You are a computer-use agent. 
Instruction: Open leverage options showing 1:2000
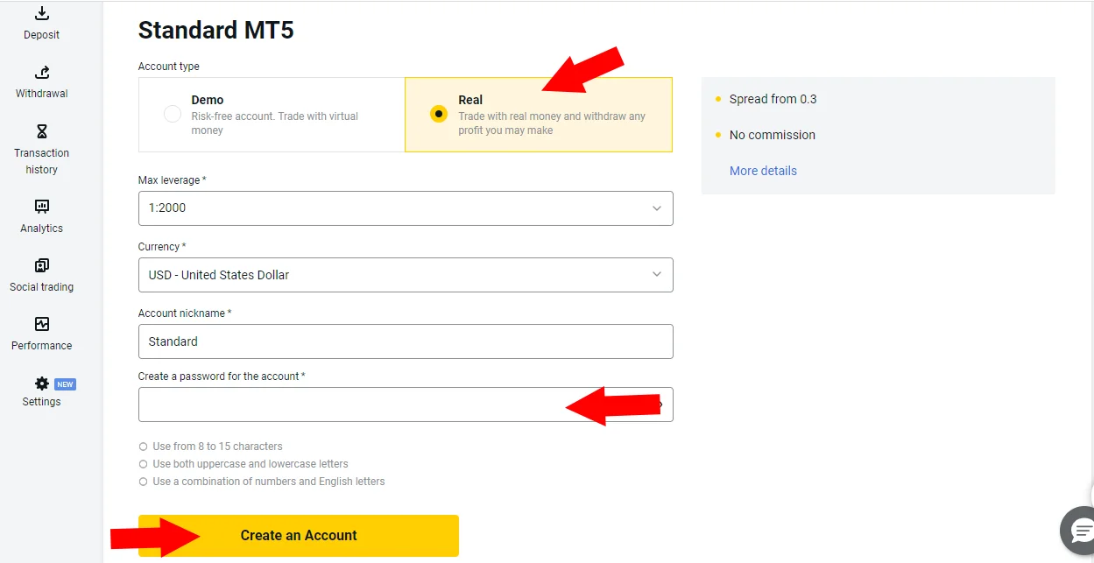click(406, 208)
